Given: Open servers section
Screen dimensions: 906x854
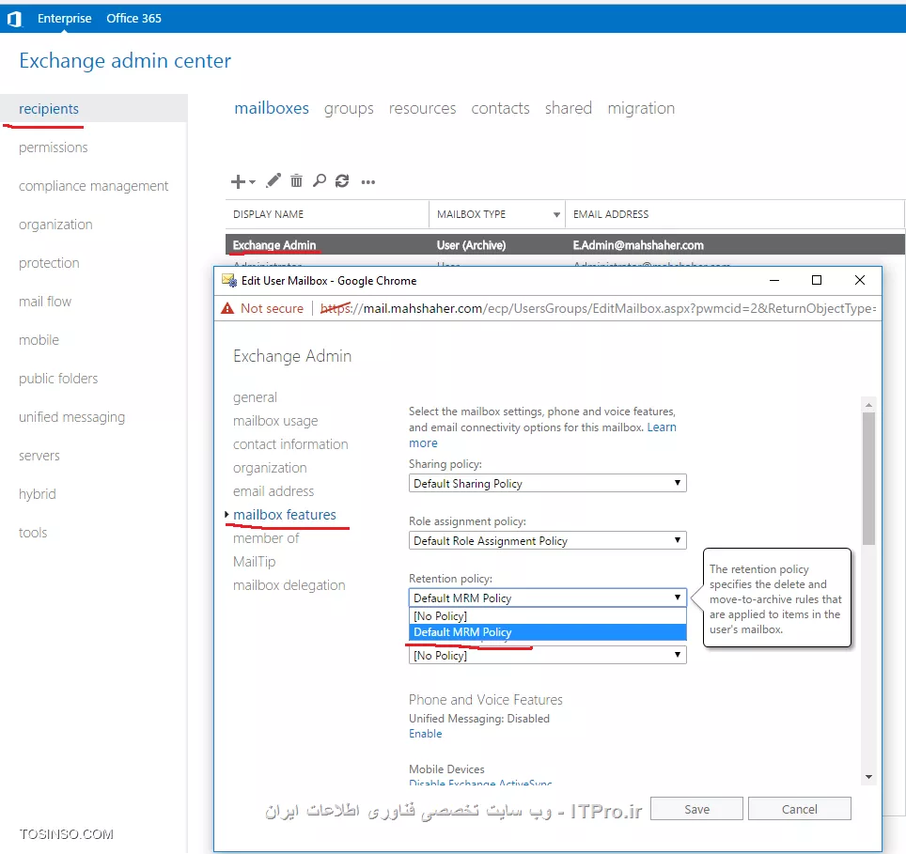Looking at the screenshot, I should [39, 456].
